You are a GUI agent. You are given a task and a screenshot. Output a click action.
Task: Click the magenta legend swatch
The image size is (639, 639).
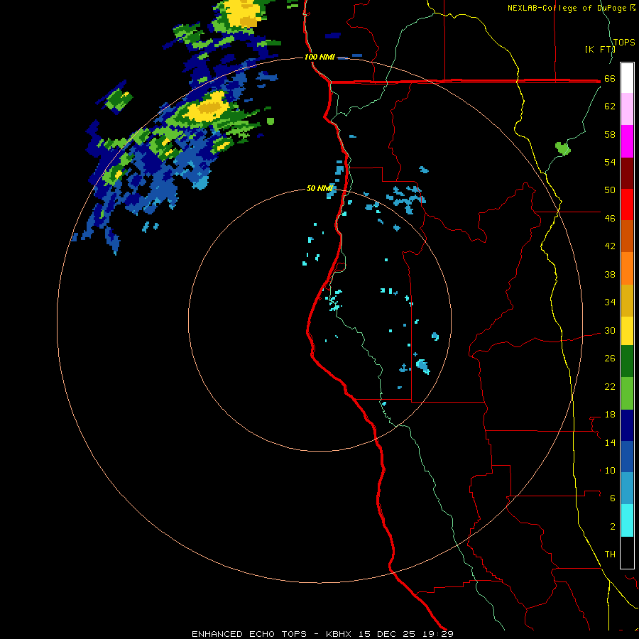[x=627, y=141]
